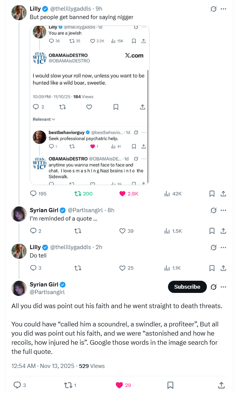Share Lilly's top post via share icon
The width and height of the screenshot is (240, 403).
[x=224, y=194]
